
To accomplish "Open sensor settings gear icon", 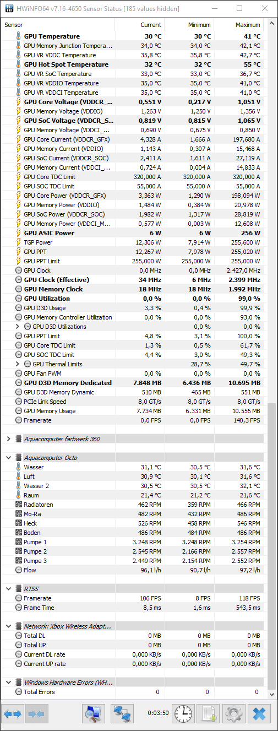I will [x=235, y=714].
